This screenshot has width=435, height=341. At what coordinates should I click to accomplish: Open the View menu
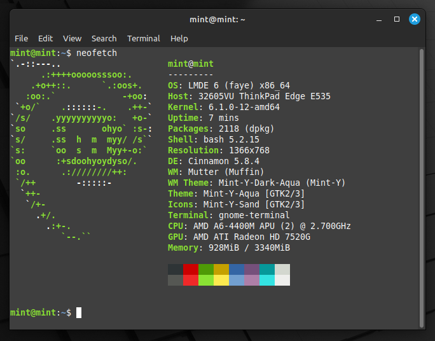point(72,39)
